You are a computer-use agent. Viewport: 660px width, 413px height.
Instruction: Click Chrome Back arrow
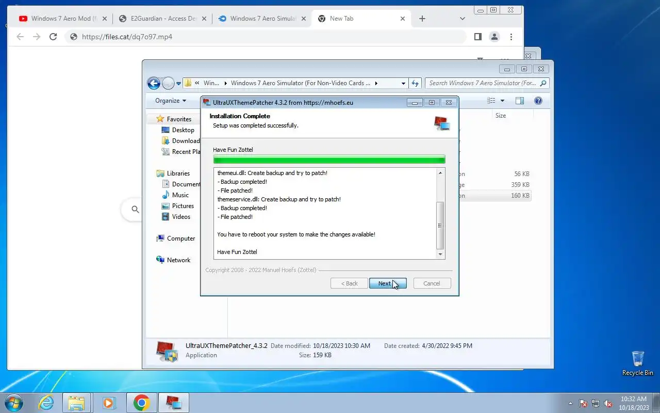tap(20, 37)
